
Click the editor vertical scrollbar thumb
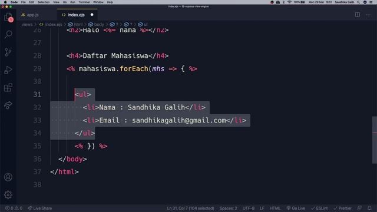point(375,140)
